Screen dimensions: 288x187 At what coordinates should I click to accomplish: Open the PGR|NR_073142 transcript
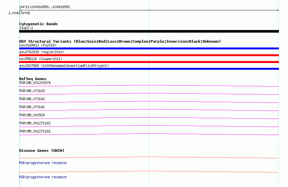click(32, 99)
